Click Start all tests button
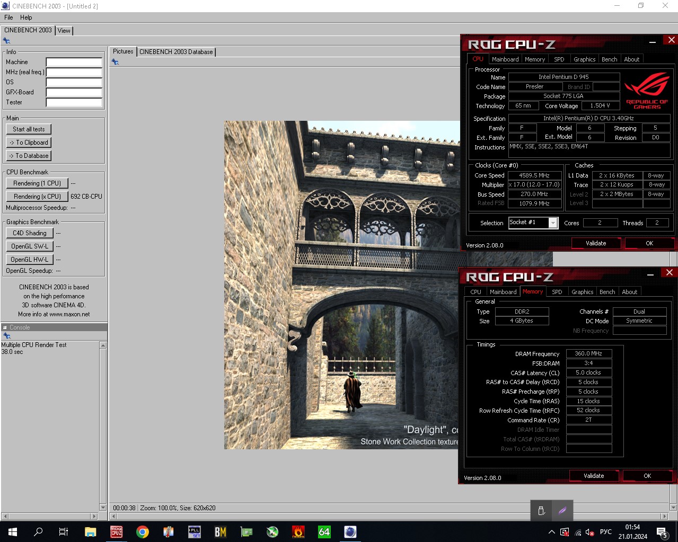The height and width of the screenshot is (542, 678). click(x=29, y=129)
